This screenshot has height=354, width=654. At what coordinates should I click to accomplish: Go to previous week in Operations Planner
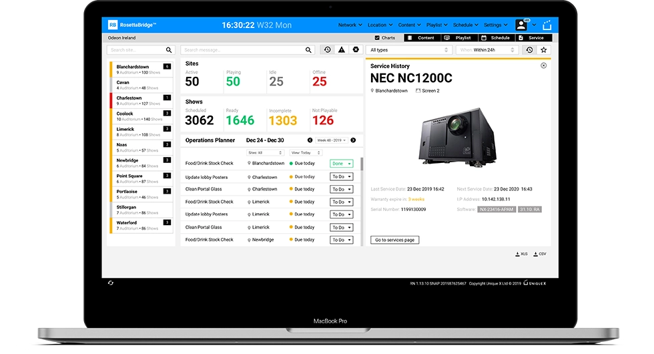click(310, 140)
